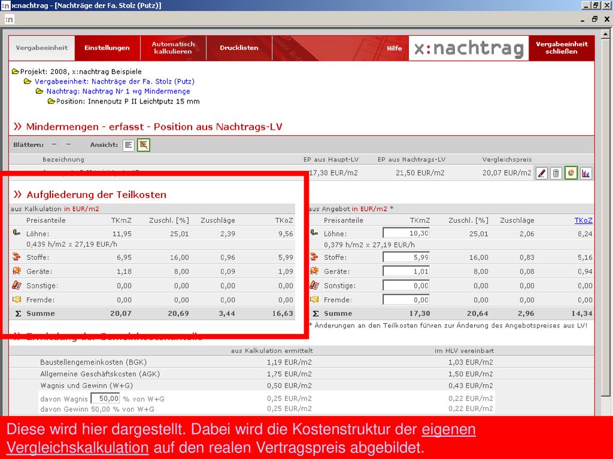This screenshot has width=613, height=459.
Task: Click the Geräte TKmZ field showing 1,01
Action: pyautogui.click(x=406, y=271)
